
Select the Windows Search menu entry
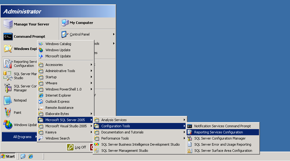click(65, 138)
